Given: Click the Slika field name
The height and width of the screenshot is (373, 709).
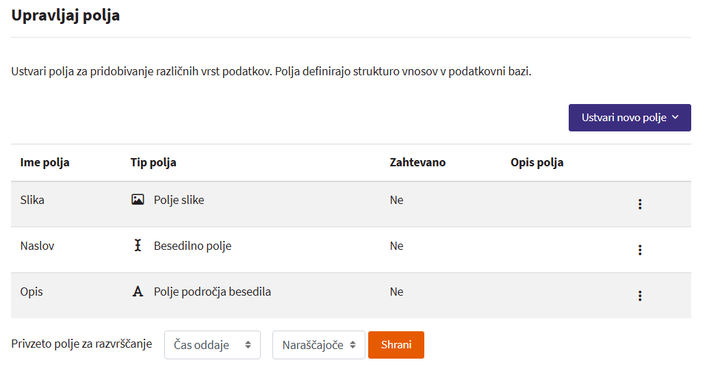Looking at the screenshot, I should [x=33, y=200].
